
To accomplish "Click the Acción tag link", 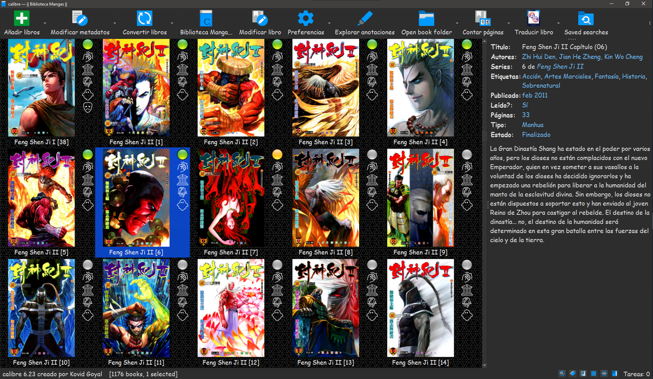I will click(532, 76).
